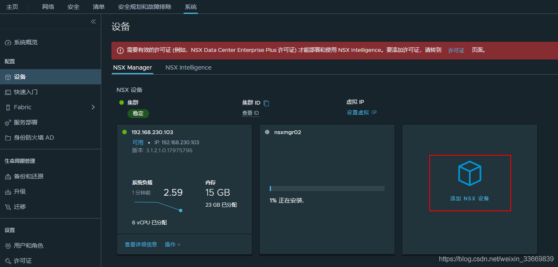Click the system load trend line chart
558x267 pixels.
[x=158, y=206]
